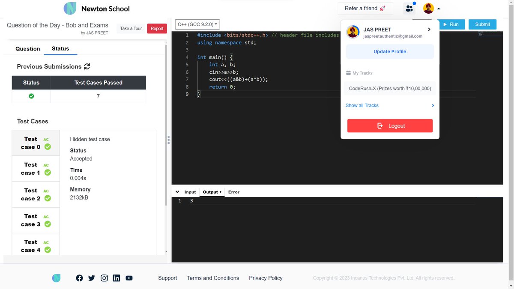Collapse the console panel with the down chevron
This screenshot has height=289, width=514.
(x=177, y=191)
